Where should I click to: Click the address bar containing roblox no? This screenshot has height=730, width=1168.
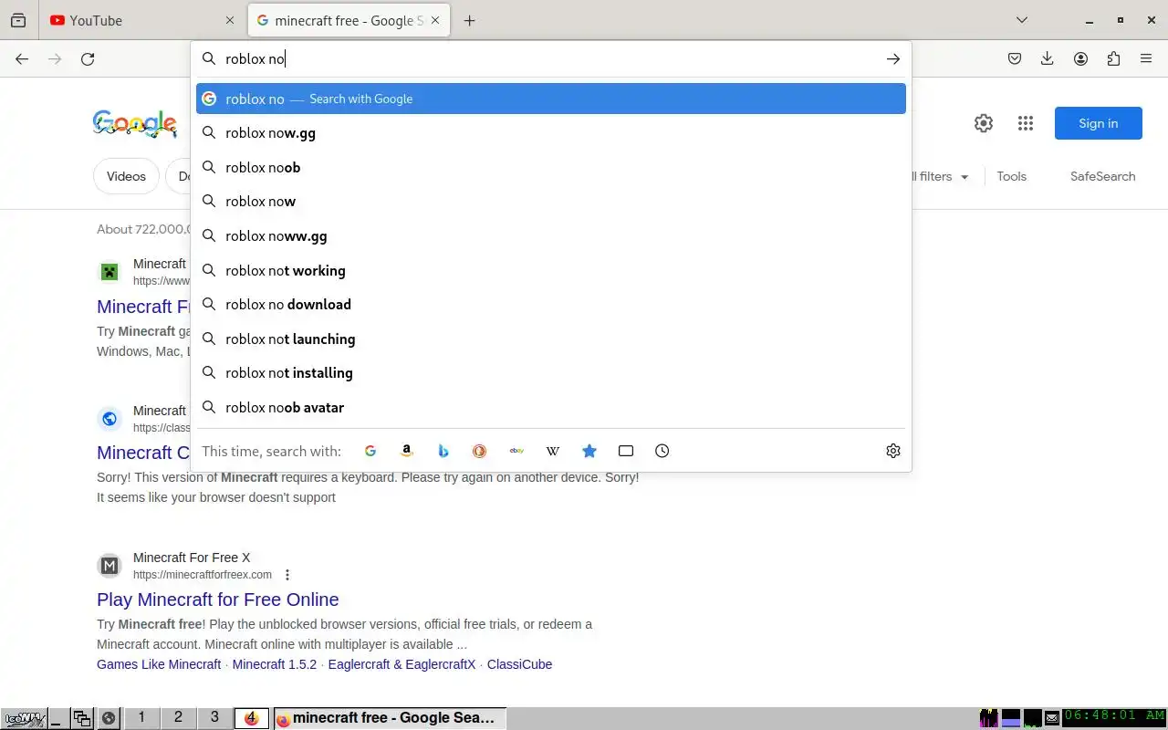point(550,58)
